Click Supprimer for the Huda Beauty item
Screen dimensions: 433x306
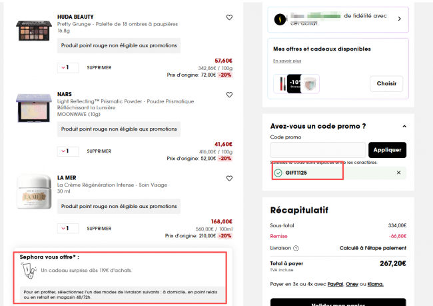[99, 67]
